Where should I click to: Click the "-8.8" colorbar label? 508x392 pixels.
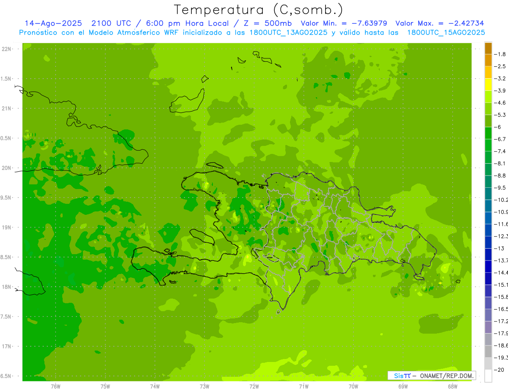[500, 175]
